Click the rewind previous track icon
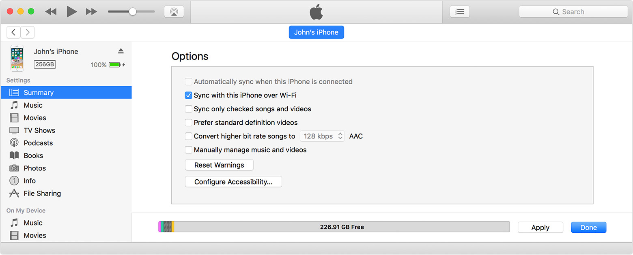The width and height of the screenshot is (633, 255). (x=51, y=12)
